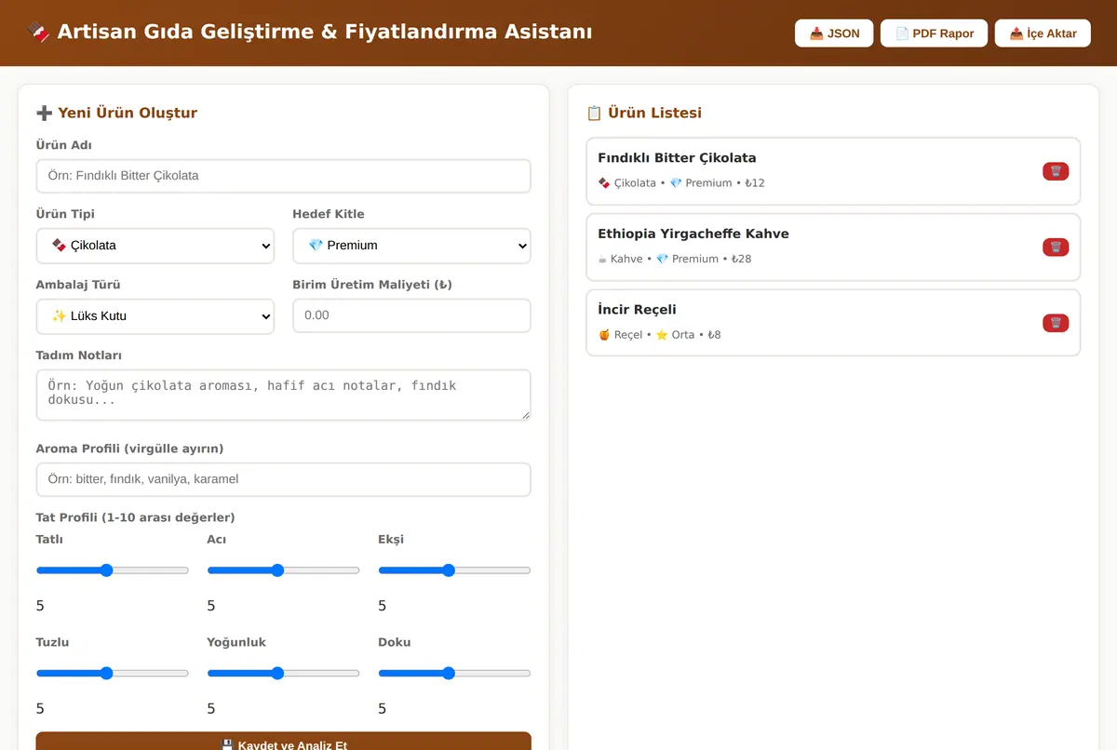Delete the Ethiopia Yirgacheffe Kahve product
The image size is (1117, 750).
coord(1056,247)
